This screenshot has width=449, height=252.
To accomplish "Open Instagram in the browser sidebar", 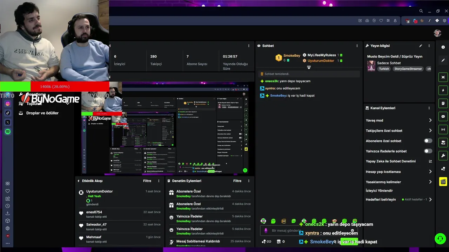I will click(8, 104).
